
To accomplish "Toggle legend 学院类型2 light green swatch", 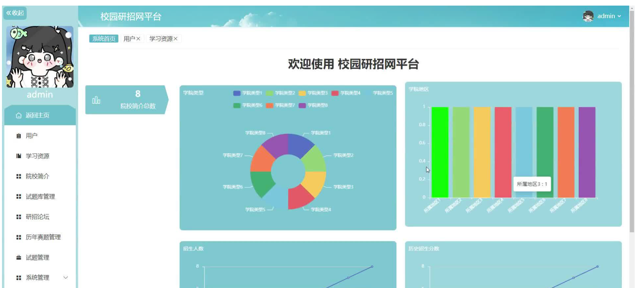I will point(269,93).
